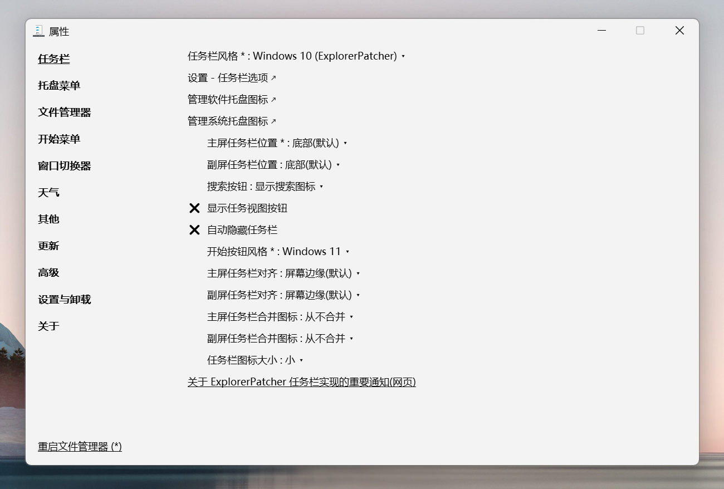This screenshot has width=724, height=489.
Task: Change 开始按钮风格 dropdown
Action: point(278,252)
